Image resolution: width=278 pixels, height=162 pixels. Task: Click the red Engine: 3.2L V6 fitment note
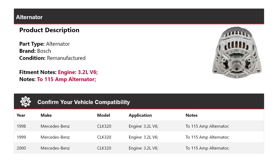pos(80,72)
